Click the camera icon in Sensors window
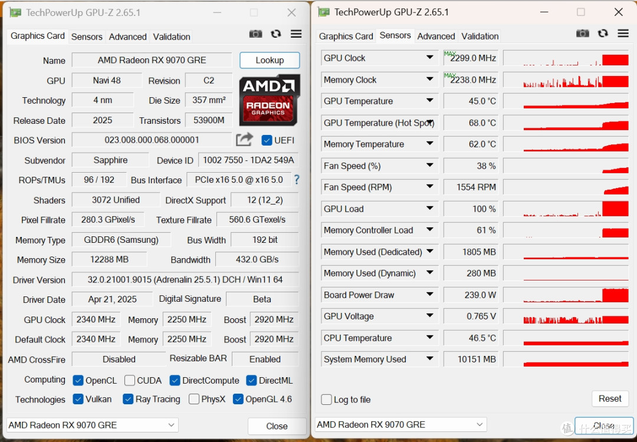The image size is (637, 442). (x=583, y=34)
